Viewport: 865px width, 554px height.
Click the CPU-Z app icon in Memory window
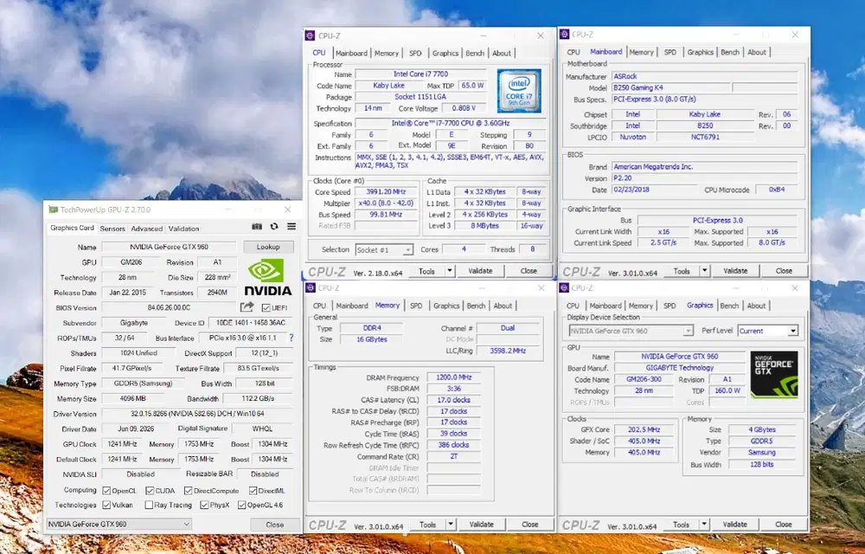(x=310, y=288)
